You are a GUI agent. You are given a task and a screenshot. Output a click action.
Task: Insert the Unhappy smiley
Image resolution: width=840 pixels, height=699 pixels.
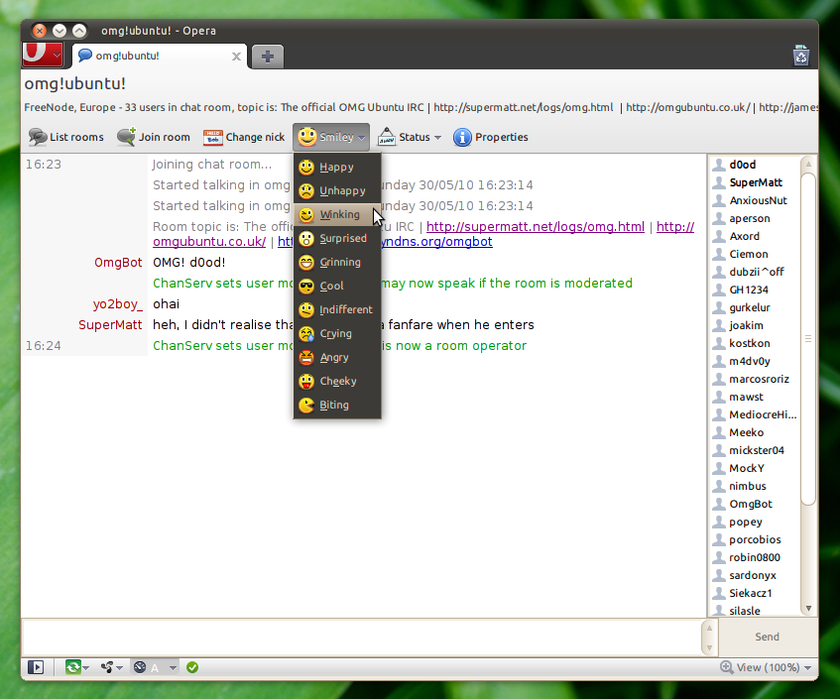tap(337, 190)
